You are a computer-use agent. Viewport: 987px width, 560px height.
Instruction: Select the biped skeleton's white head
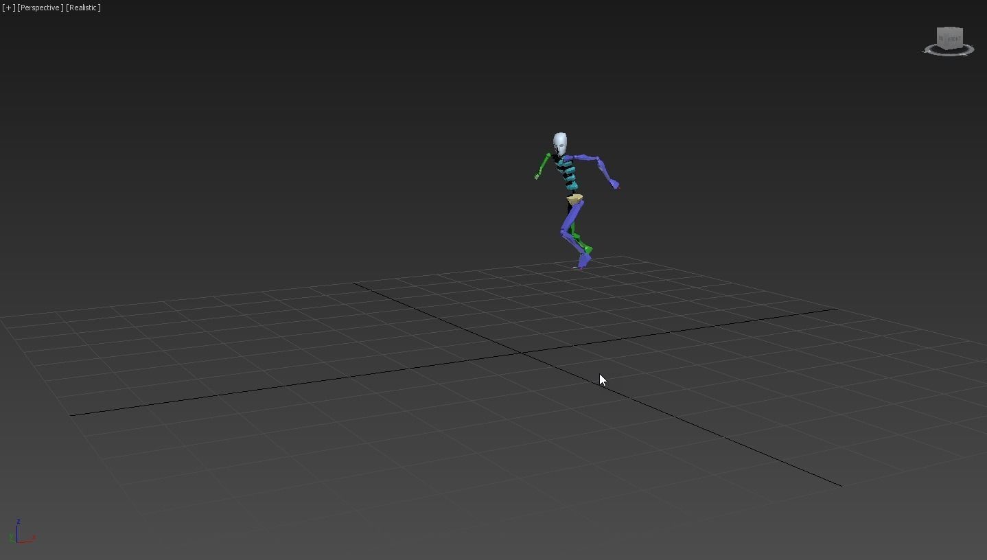click(559, 143)
